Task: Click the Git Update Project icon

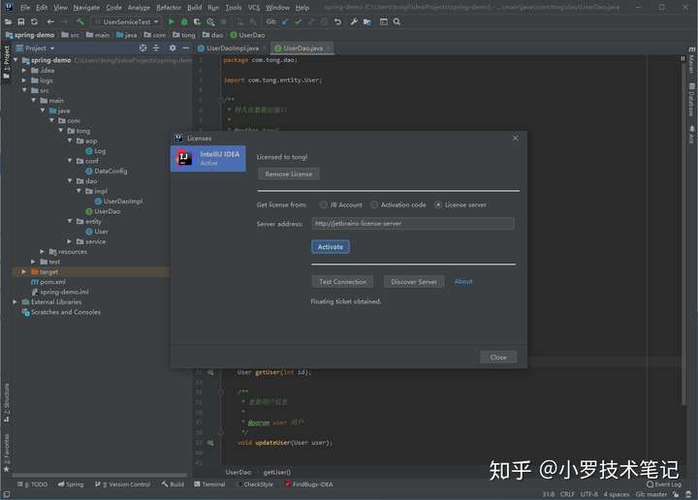Action: click(x=285, y=21)
